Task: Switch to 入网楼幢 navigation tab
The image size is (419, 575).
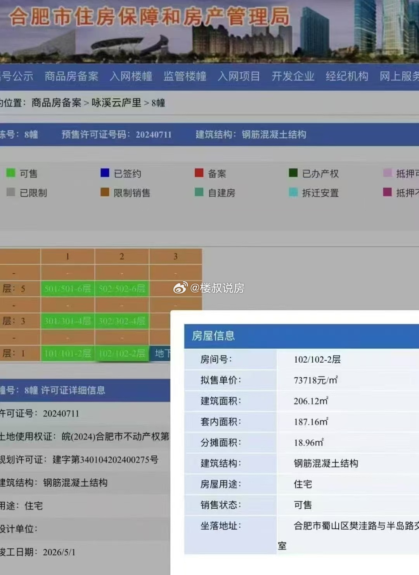Action: point(131,76)
